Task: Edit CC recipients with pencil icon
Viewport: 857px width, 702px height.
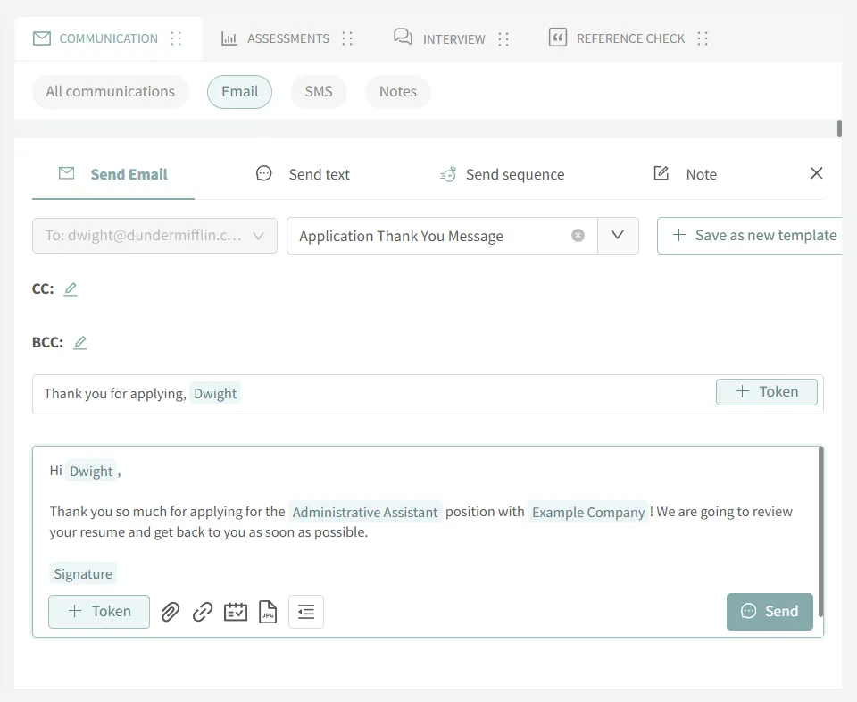Action: coord(71,288)
